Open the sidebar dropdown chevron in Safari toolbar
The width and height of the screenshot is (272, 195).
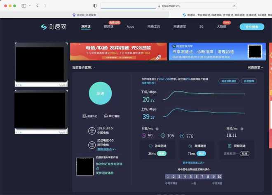tap(29, 6)
